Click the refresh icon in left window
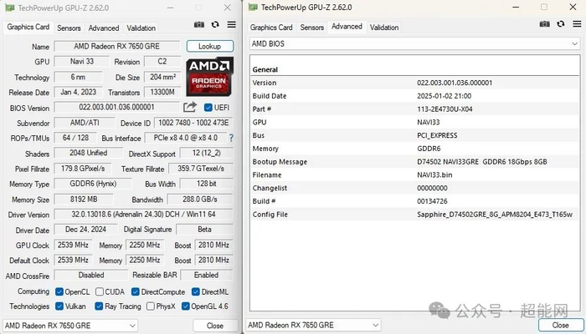Viewport: 586px width, 334px height. pos(215,24)
